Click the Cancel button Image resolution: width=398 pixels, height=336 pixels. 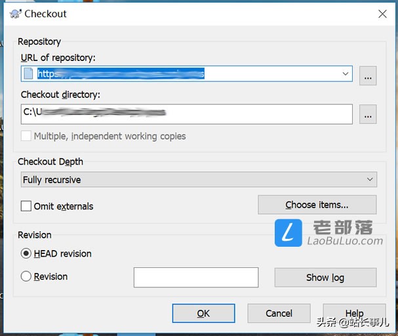[279, 314]
